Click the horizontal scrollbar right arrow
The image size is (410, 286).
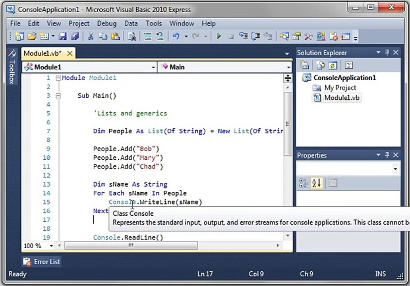278,245
